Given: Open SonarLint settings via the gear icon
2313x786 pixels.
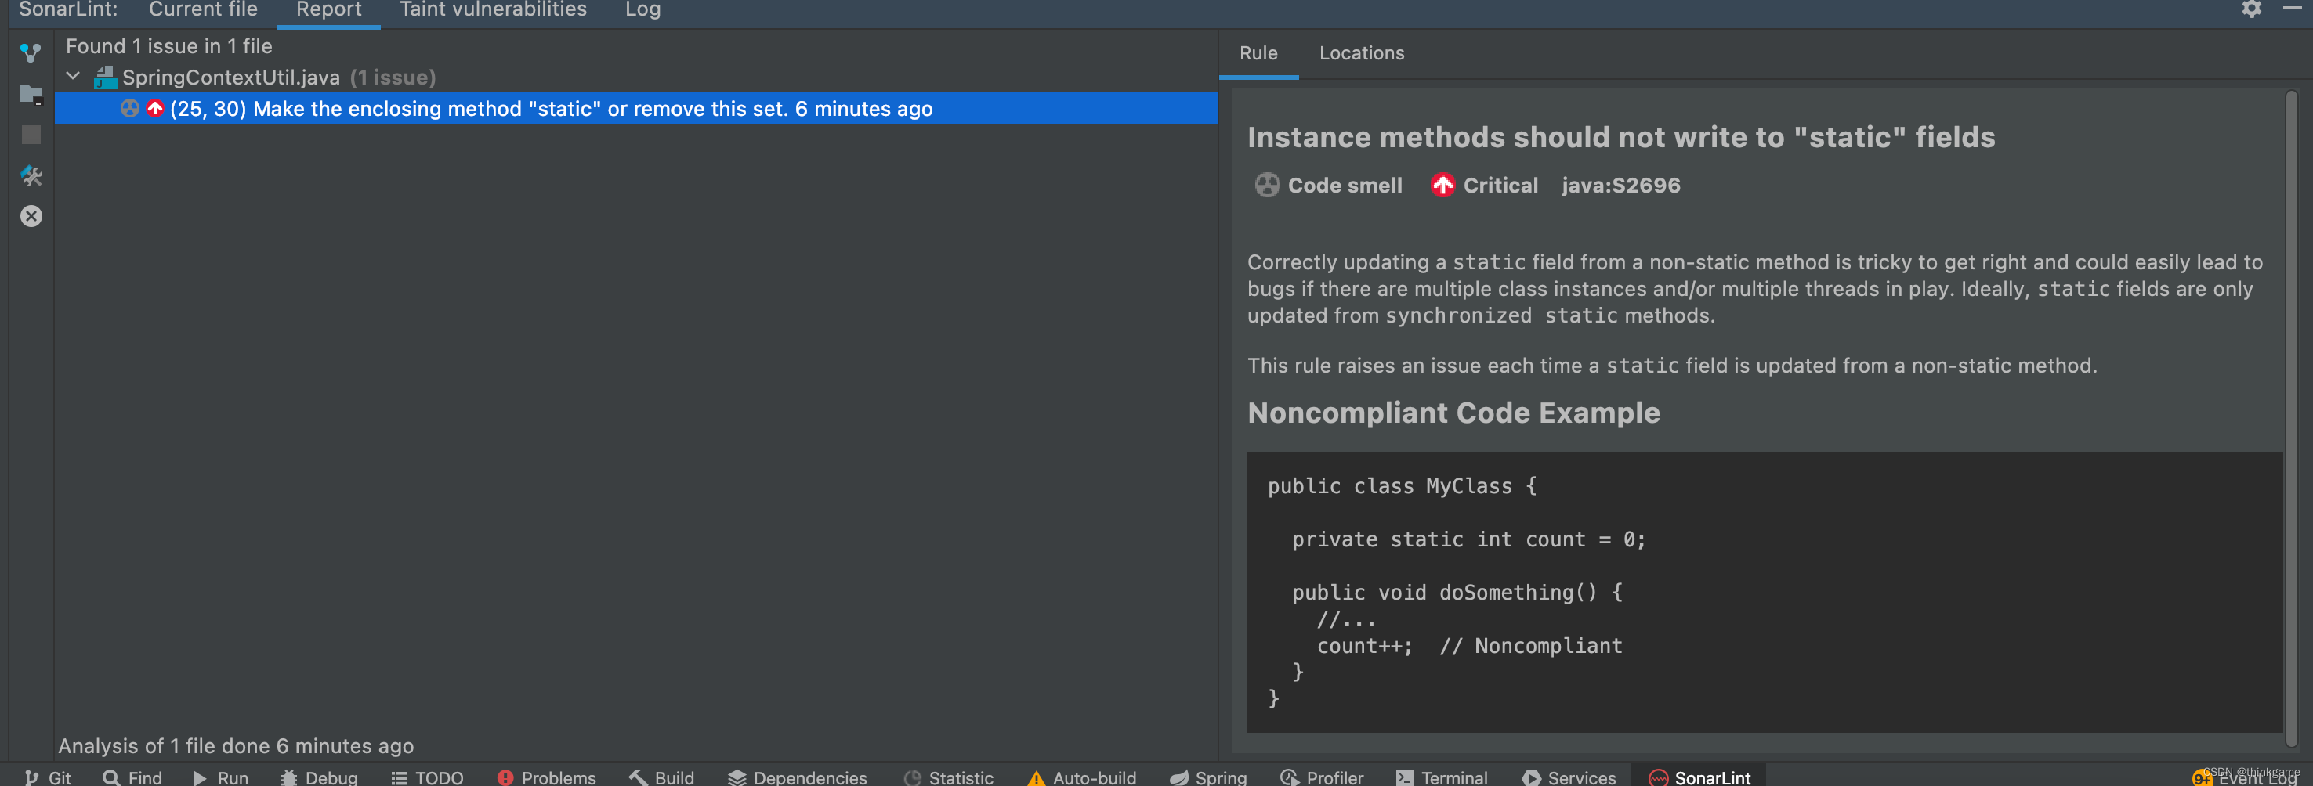Looking at the screenshot, I should pyautogui.click(x=2252, y=10).
